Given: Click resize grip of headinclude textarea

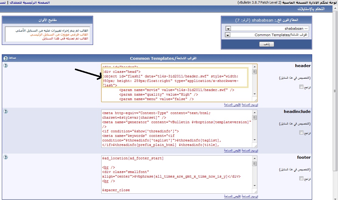Looking at the screenshot, I should click(x=255, y=145).
